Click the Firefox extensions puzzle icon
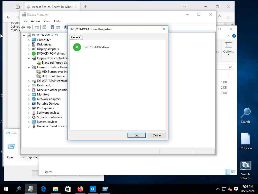The height and width of the screenshot is (194, 258). click(219, 17)
